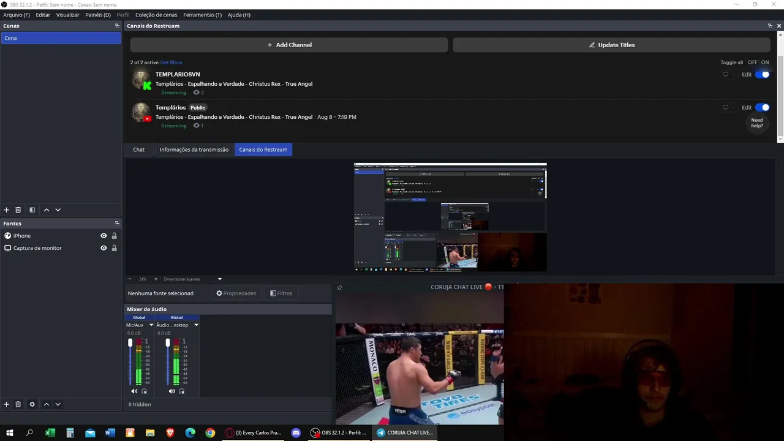The width and height of the screenshot is (784, 441).
Task: Open the Editar menu
Action: (x=43, y=15)
